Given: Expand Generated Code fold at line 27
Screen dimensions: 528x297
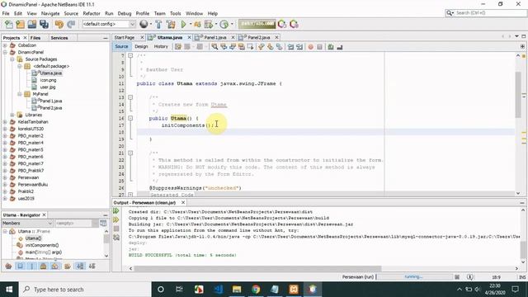Looking at the screenshot, I should pos(130,195).
